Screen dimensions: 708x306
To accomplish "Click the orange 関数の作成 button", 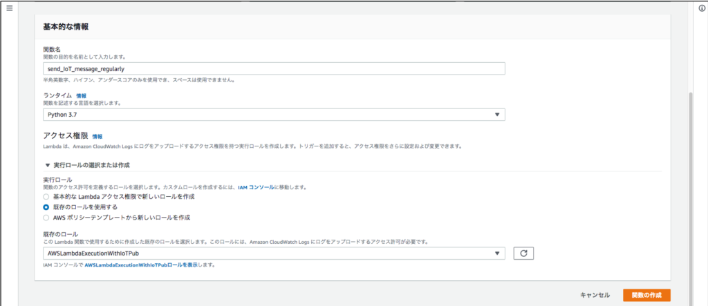I will (x=646, y=295).
